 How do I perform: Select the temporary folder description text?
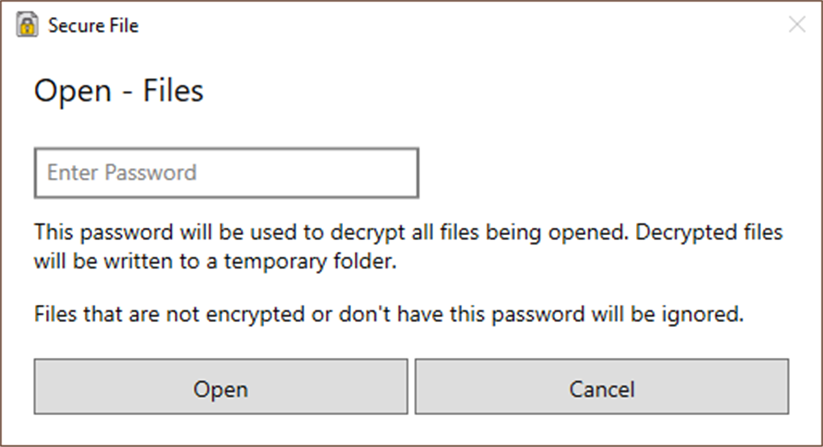point(408,246)
